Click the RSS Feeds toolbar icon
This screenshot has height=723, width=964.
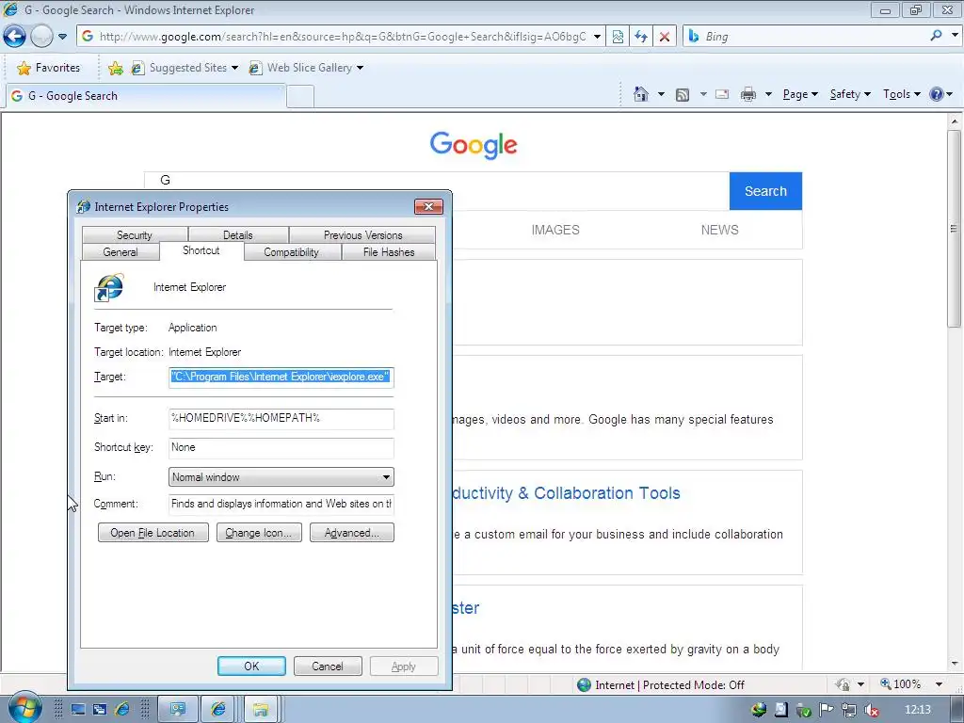[682, 95]
